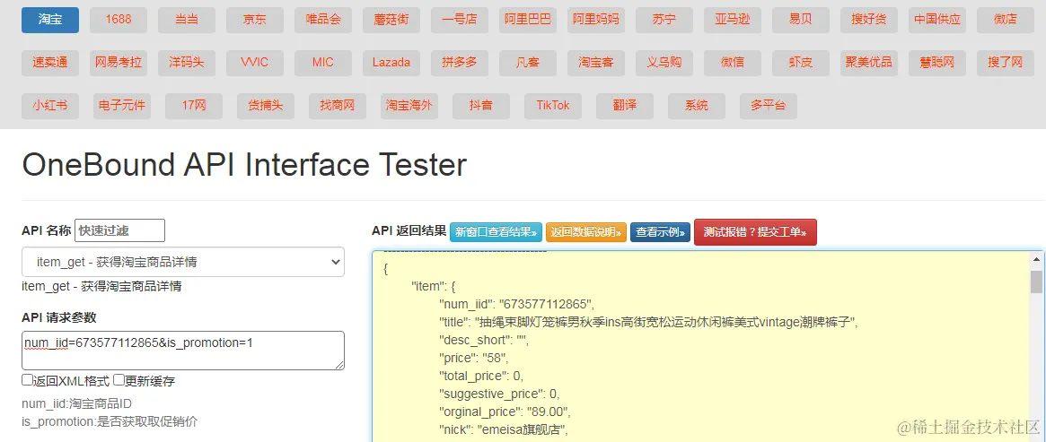
Task: Focus the 快速过滤 API name filter field
Action: (x=119, y=230)
